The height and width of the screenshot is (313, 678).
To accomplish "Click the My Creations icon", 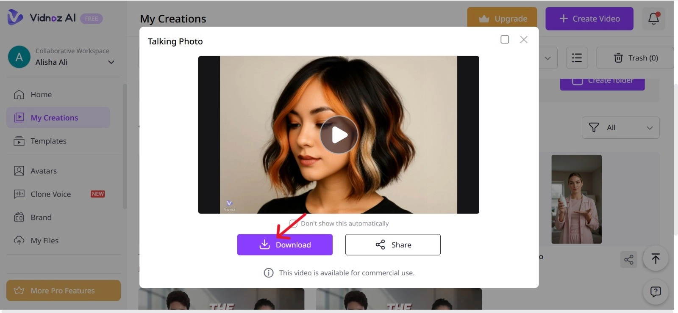I will (19, 118).
